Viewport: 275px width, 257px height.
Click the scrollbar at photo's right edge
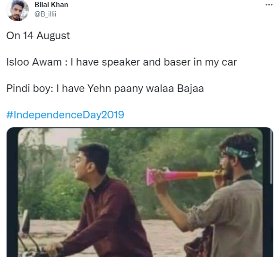click(271, 158)
